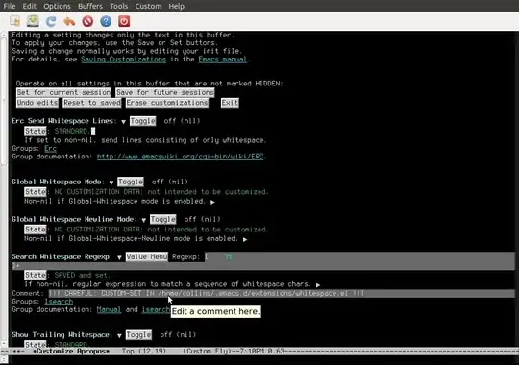Click the Reset to saved button
Image resolution: width=519 pixels, height=365 pixels.
coord(92,103)
